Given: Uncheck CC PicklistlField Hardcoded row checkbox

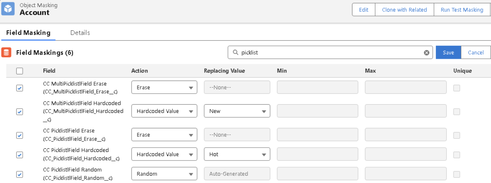Looking at the screenshot, I should pos(20,155).
